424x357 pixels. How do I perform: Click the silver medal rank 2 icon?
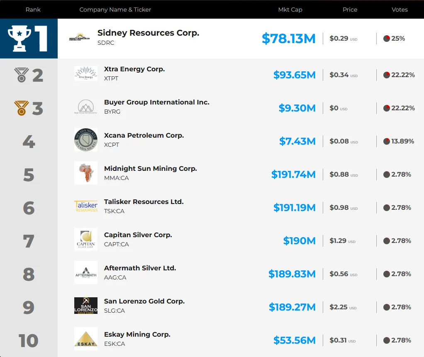click(x=22, y=75)
